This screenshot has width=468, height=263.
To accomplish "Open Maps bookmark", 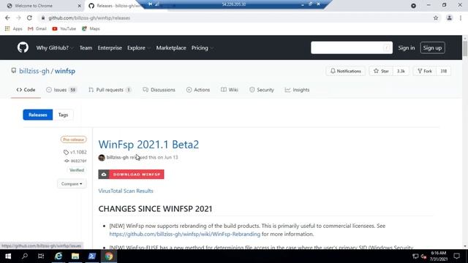I will click(91, 28).
